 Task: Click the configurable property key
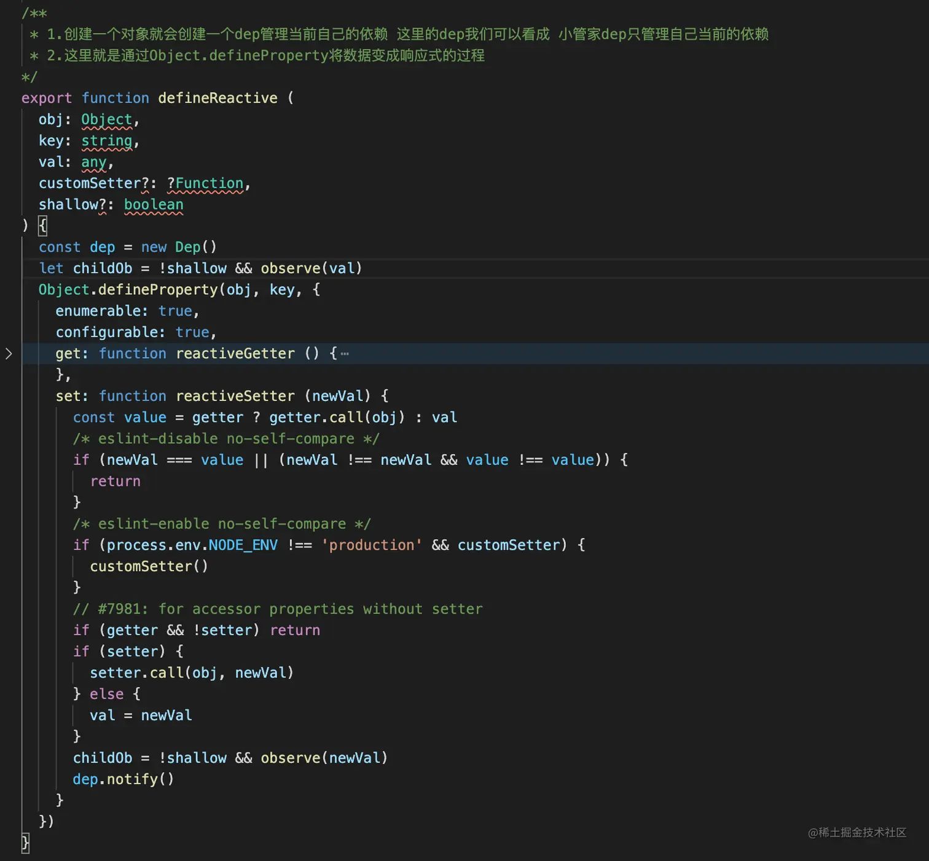click(x=107, y=332)
